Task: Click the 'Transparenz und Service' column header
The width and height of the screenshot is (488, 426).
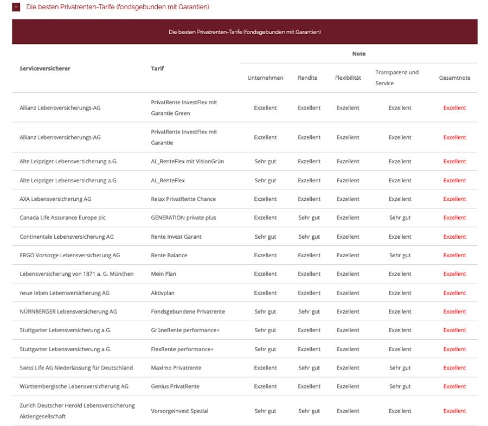Action: point(397,78)
